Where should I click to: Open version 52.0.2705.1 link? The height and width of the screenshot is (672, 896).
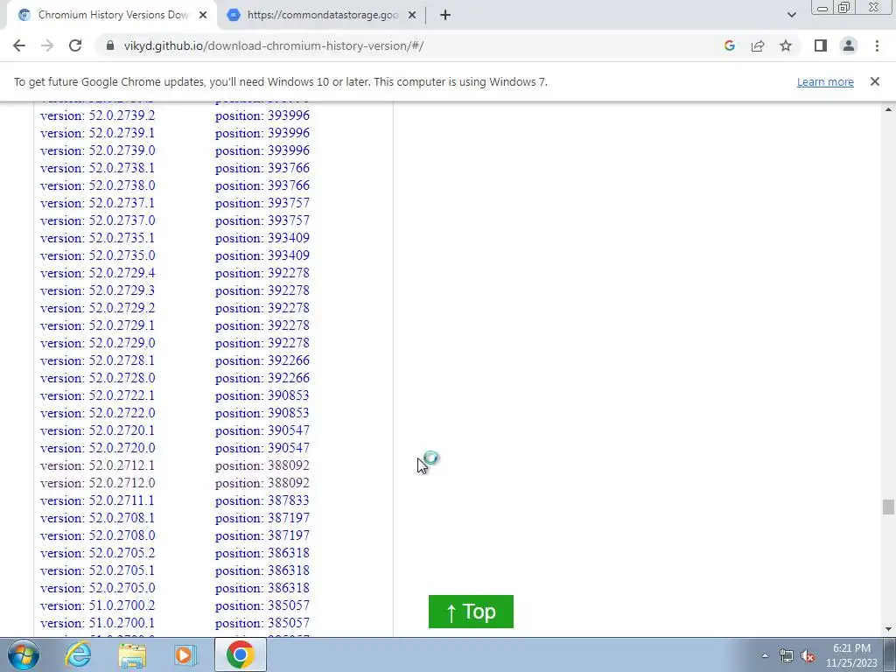tap(98, 570)
